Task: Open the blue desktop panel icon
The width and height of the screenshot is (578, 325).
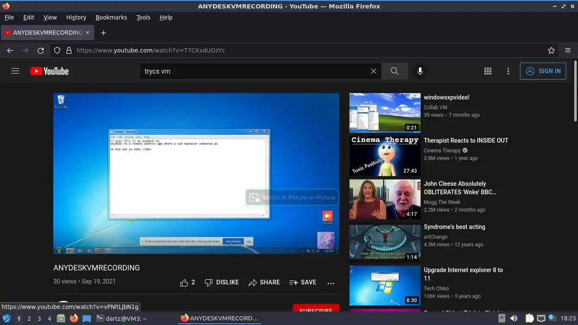Action: click(x=86, y=318)
